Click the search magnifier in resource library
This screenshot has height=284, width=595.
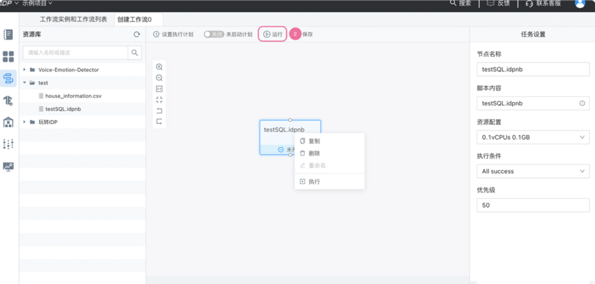pos(134,53)
